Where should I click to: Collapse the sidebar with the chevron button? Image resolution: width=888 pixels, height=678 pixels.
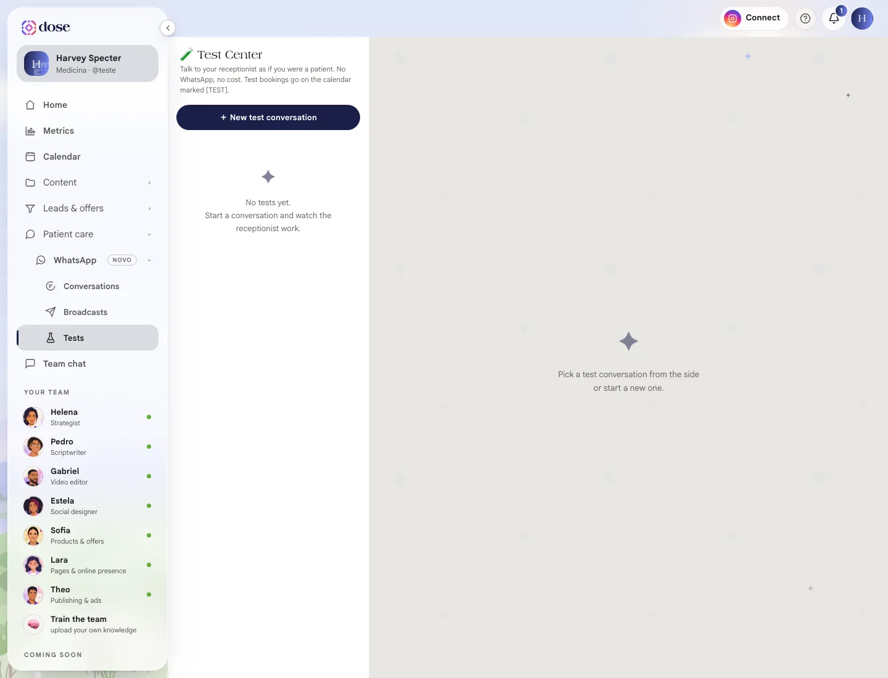168,28
